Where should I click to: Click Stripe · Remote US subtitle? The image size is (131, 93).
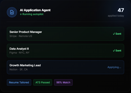[21, 36]
